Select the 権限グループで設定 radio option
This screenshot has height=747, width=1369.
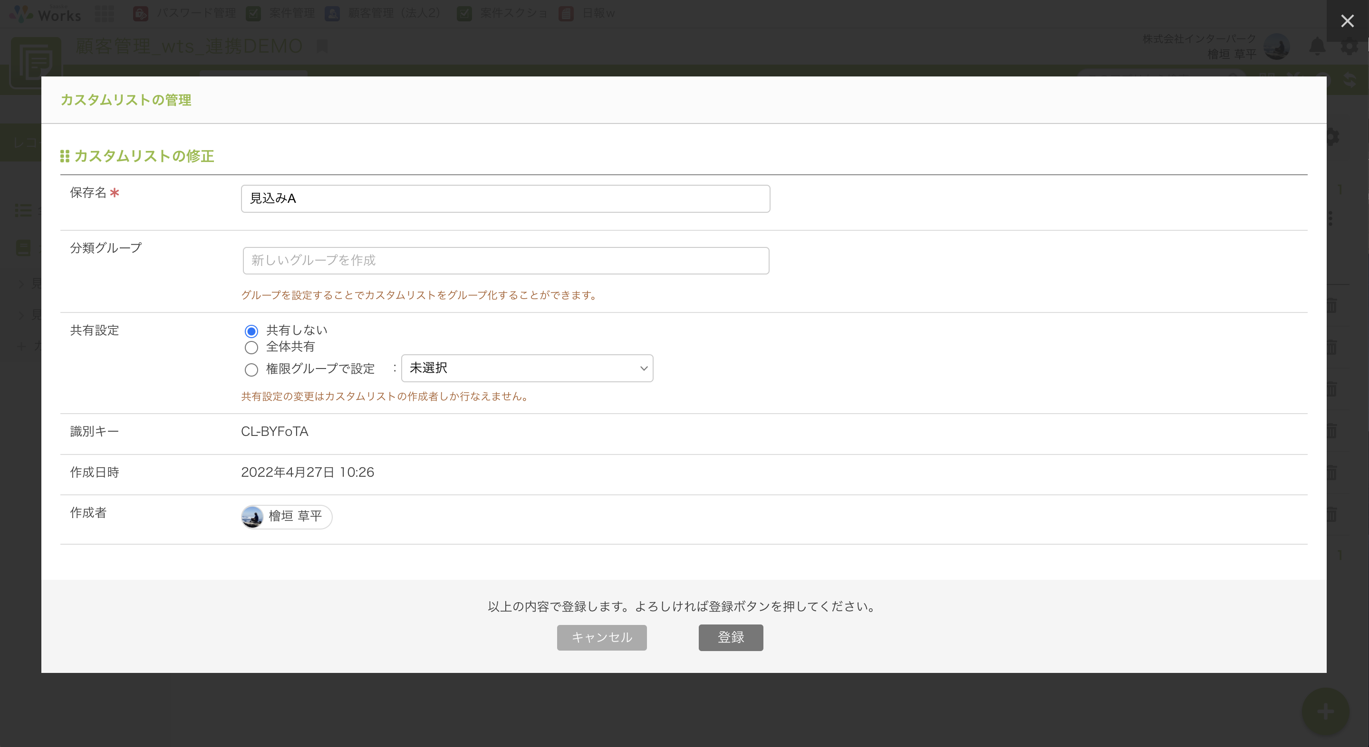pos(251,369)
